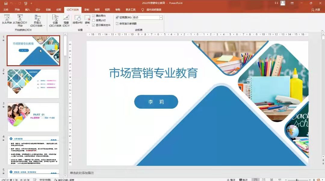The width and height of the screenshot is (325, 181).
Task: Open the 设计 ribbon tab
Action: [38, 10]
